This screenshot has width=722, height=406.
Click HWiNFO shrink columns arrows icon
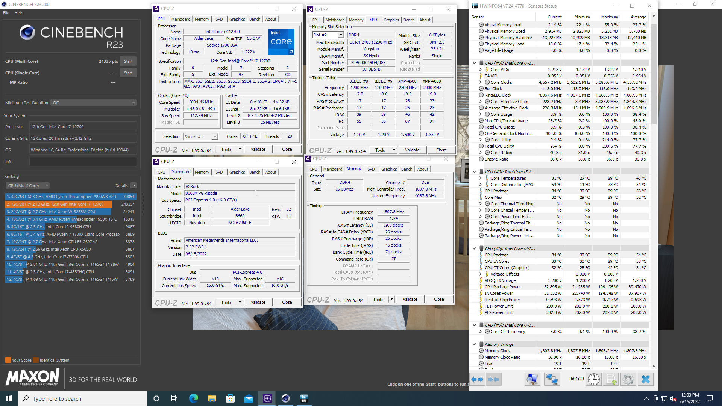[493, 379]
